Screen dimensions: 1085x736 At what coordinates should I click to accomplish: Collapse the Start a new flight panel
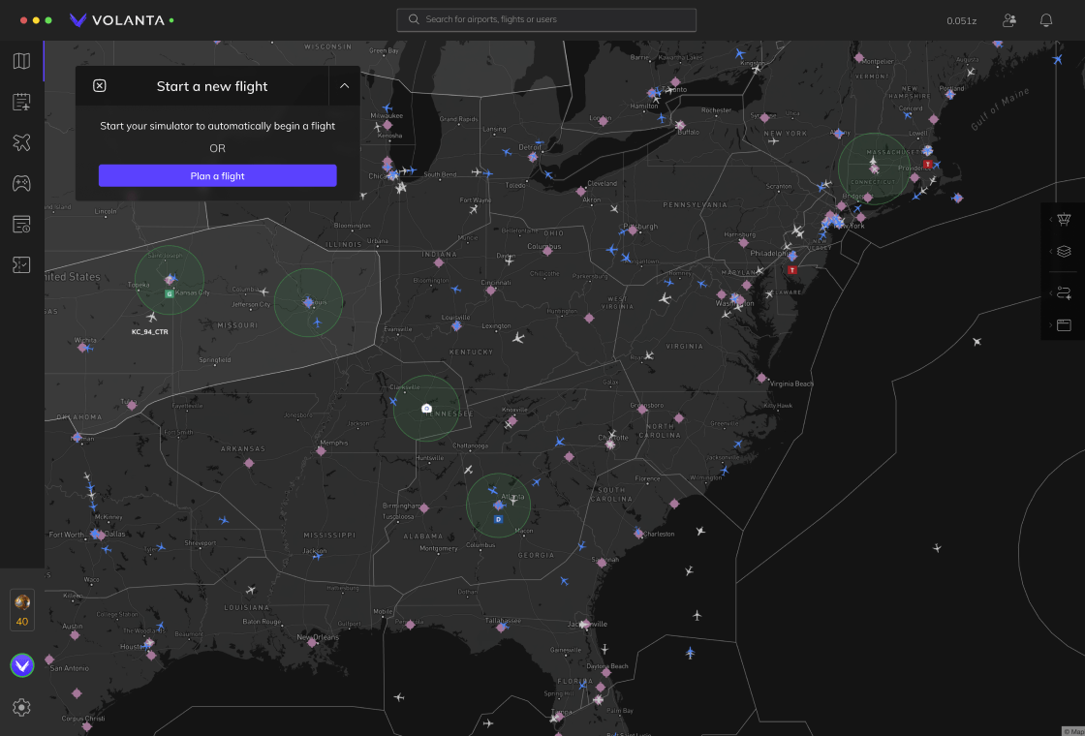click(344, 86)
